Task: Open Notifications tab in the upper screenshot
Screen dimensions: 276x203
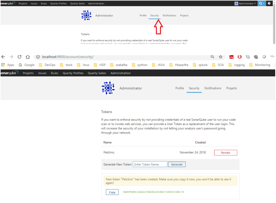Action: tap(169, 16)
